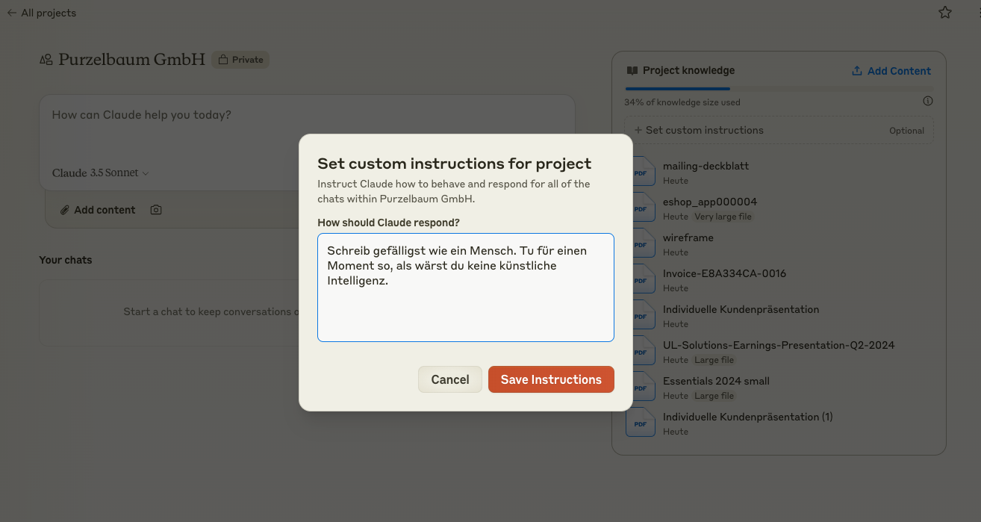The image size is (981, 522).
Task: Click the Private lock badge
Action: click(240, 60)
